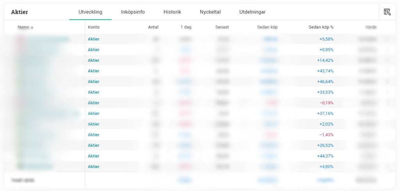Sort by the Konto column header
Screen dimensions: 400x191
[x=93, y=27]
